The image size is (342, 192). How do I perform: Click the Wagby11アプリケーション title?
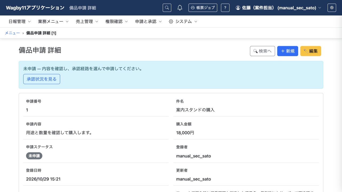pos(35,8)
